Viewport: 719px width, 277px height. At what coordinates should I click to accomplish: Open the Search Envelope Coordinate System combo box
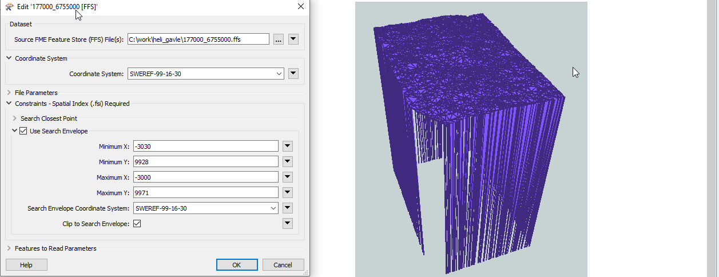pos(206,208)
